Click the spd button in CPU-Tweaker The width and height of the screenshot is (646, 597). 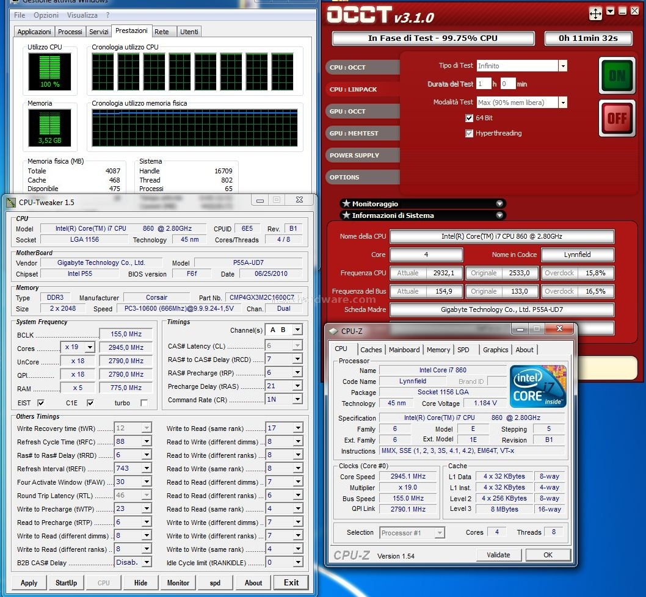pos(215,582)
